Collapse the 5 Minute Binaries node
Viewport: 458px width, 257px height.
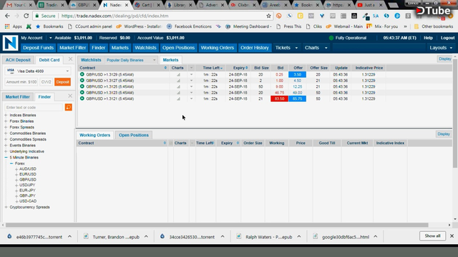(6, 157)
